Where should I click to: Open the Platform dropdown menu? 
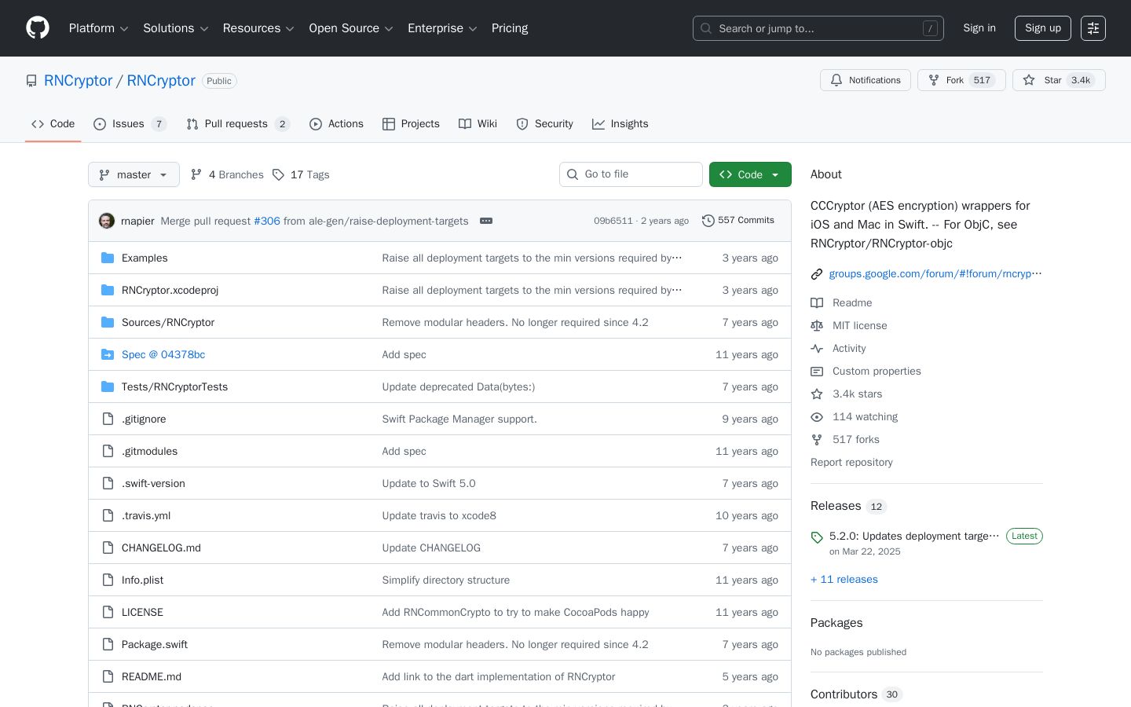tap(99, 28)
